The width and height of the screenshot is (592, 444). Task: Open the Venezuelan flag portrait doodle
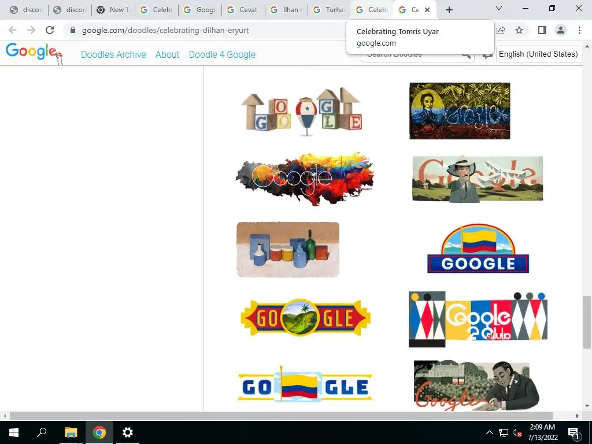point(460,111)
